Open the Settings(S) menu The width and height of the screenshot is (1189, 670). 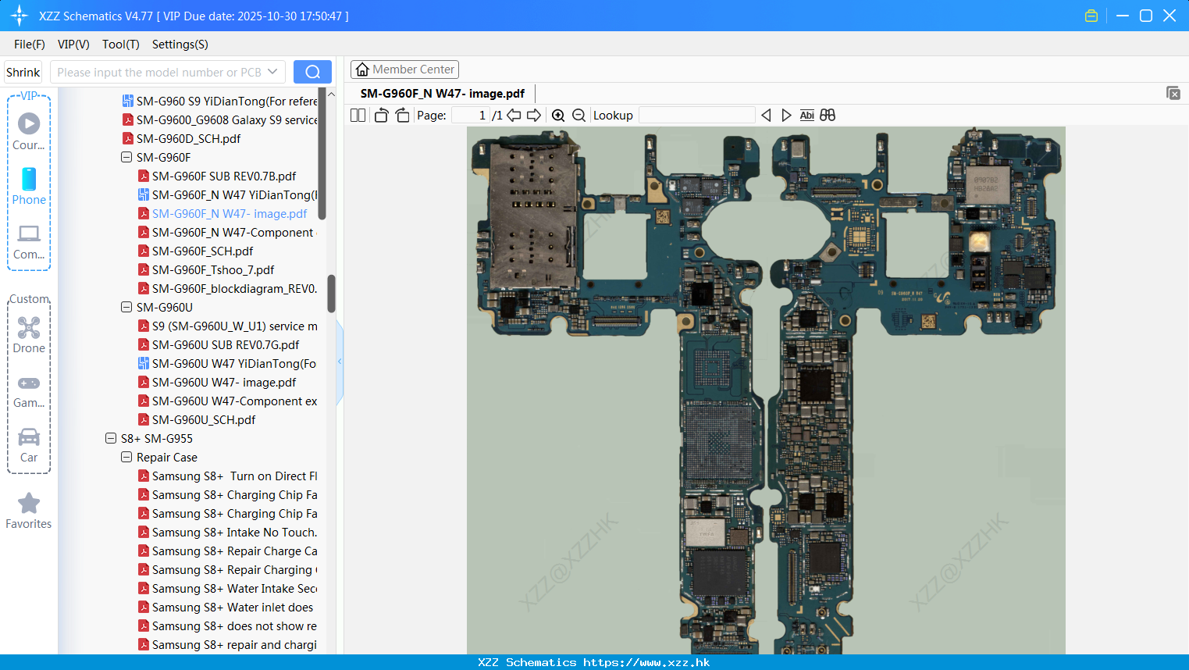(x=180, y=45)
